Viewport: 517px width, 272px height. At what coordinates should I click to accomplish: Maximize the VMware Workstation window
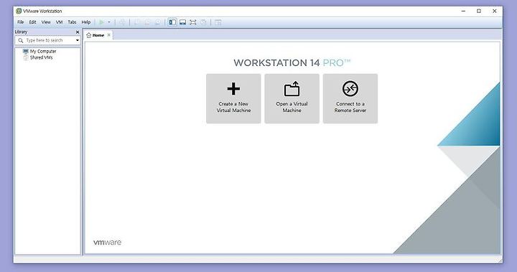pyautogui.click(x=479, y=11)
